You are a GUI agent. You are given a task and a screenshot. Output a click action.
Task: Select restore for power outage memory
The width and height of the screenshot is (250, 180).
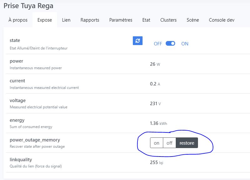(187, 143)
